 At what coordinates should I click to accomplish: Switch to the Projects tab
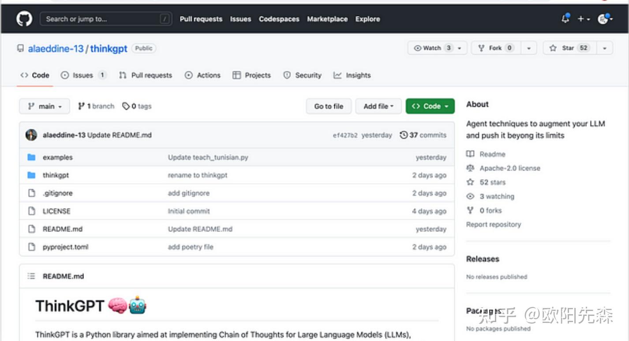(251, 75)
